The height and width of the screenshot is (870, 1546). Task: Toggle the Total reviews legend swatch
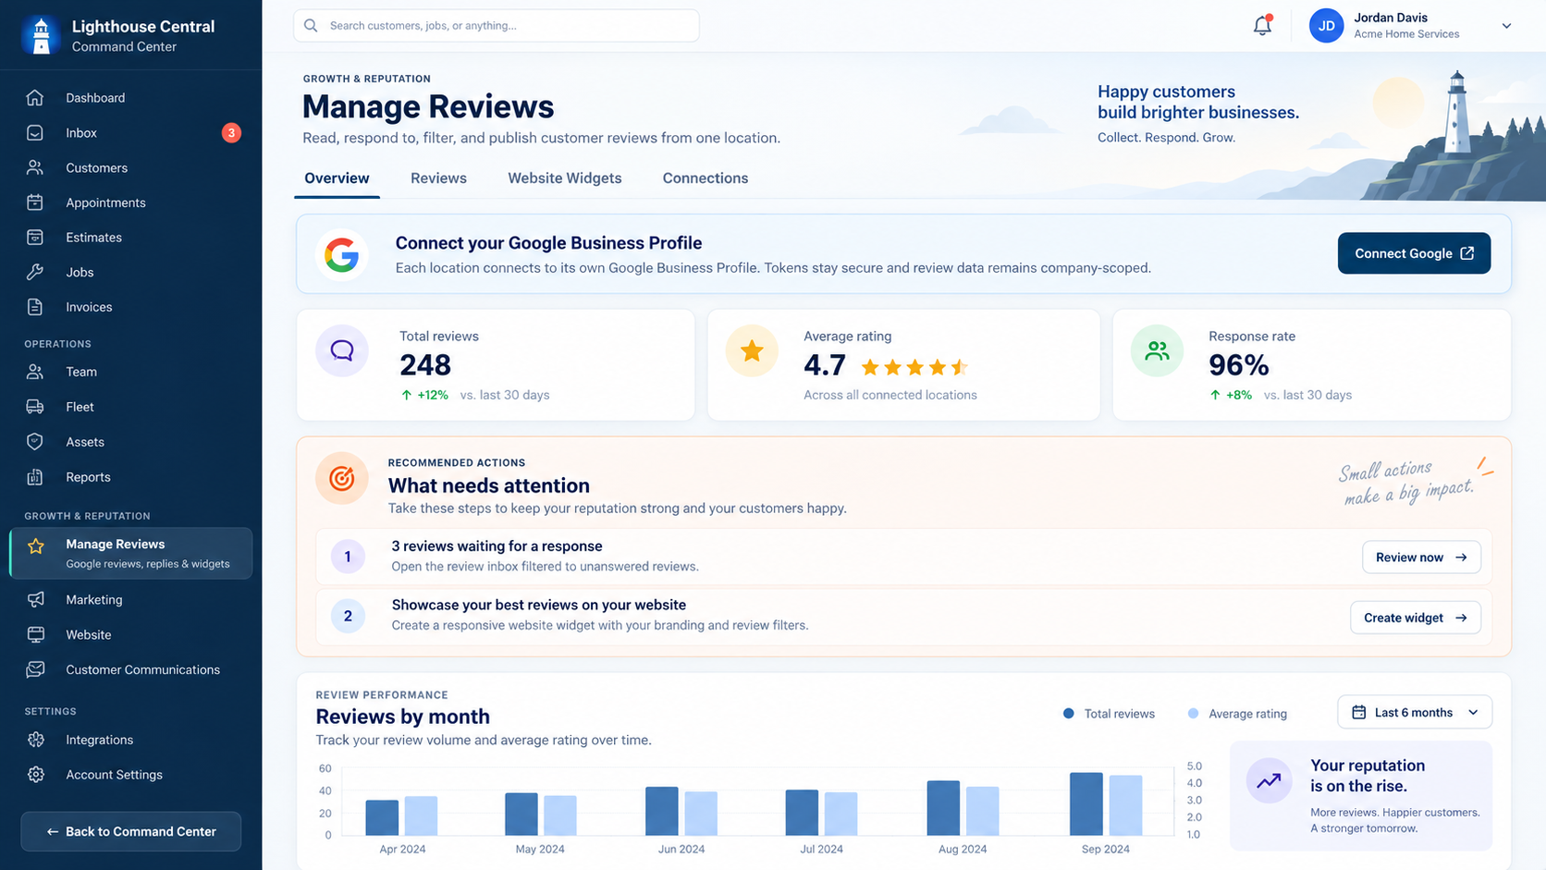coord(1069,714)
